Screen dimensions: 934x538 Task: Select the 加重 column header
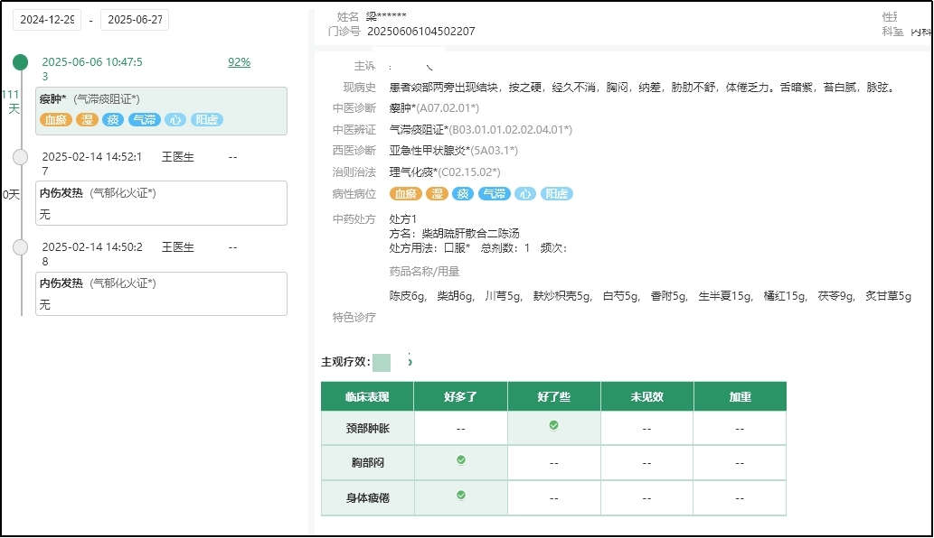[739, 396]
